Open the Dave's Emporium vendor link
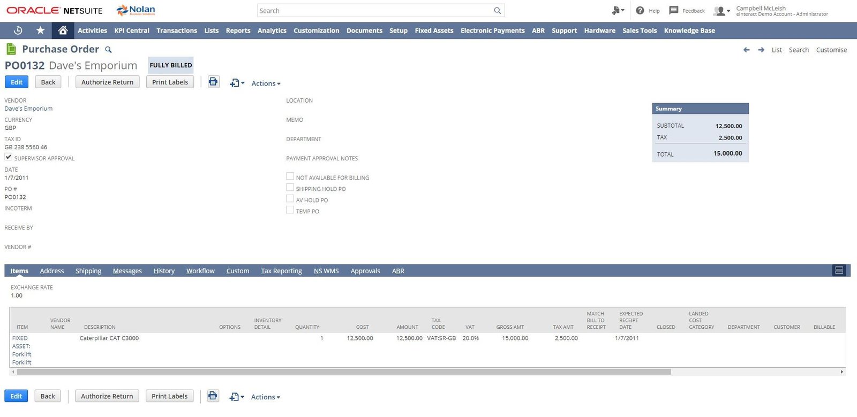857x417 pixels. [28, 109]
